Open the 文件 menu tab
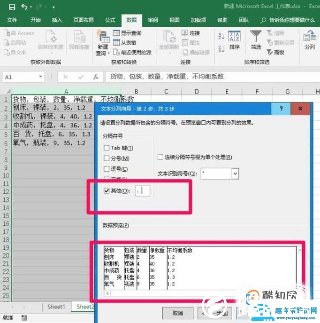 point(12,20)
